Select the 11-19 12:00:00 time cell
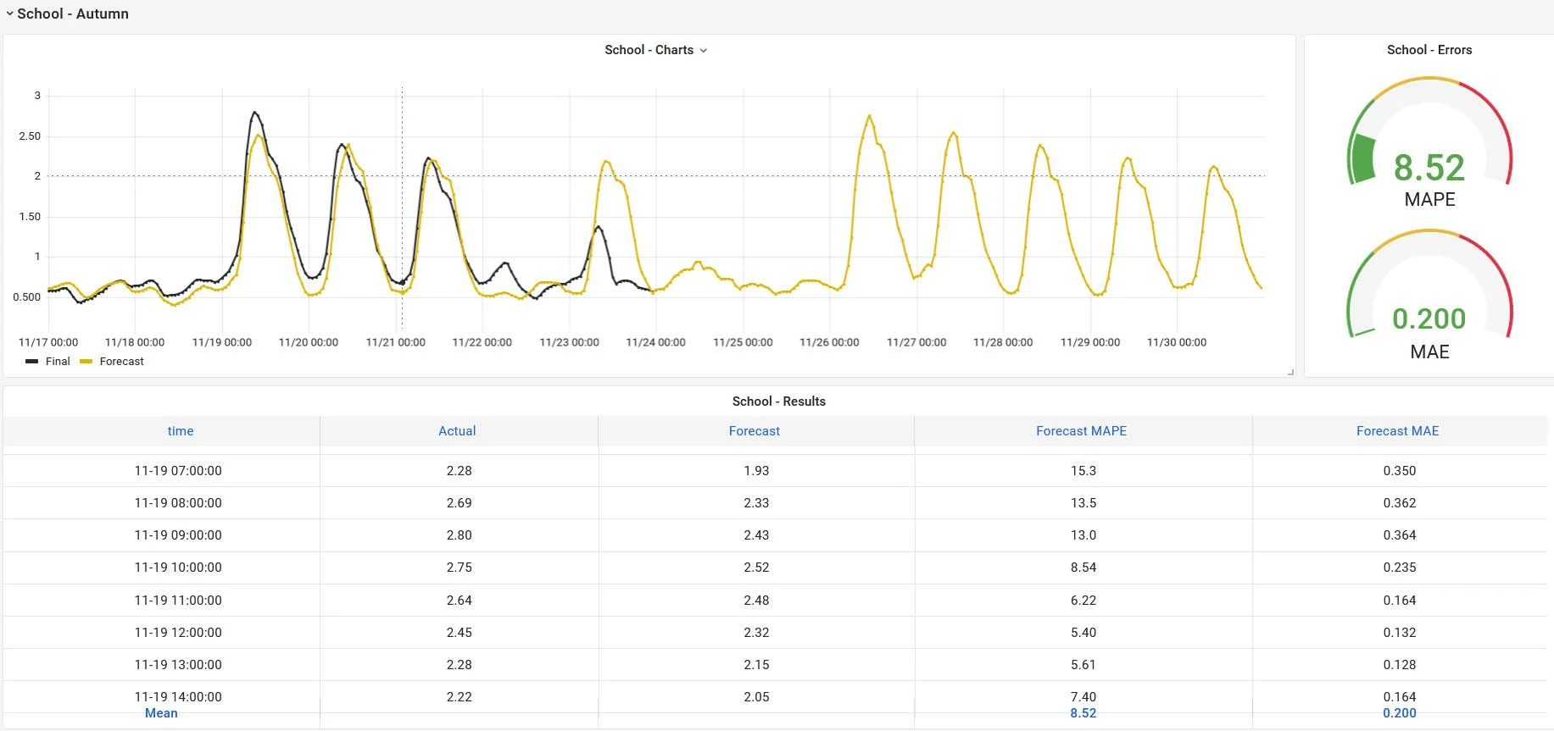This screenshot has height=731, width=1554. pos(178,633)
